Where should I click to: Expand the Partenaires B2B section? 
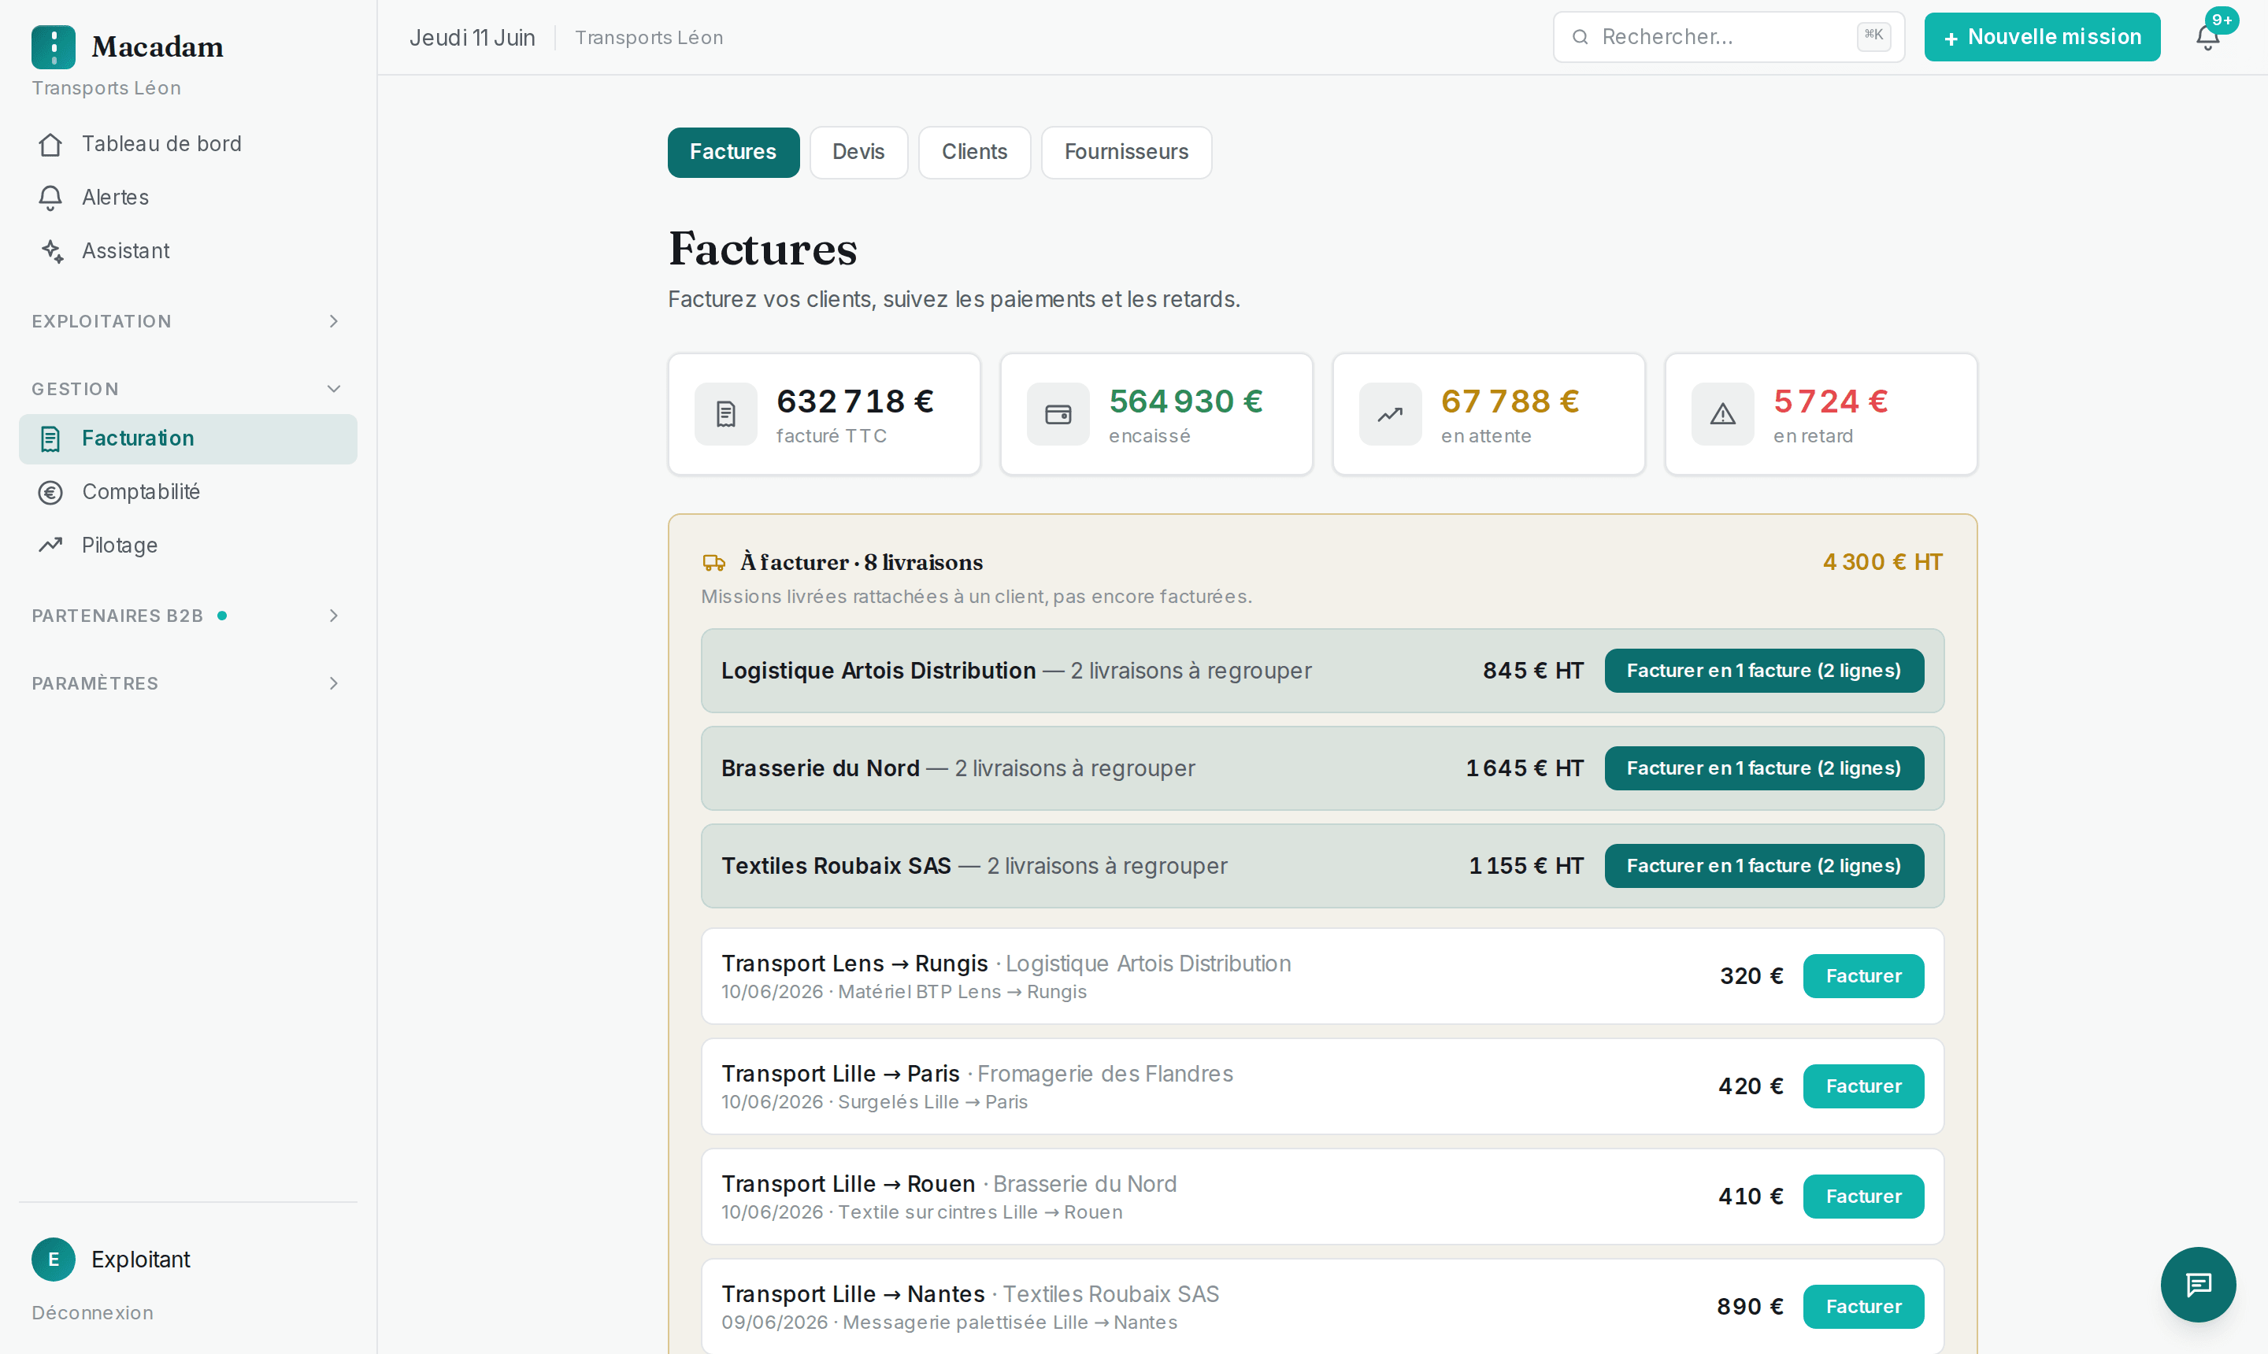(187, 616)
